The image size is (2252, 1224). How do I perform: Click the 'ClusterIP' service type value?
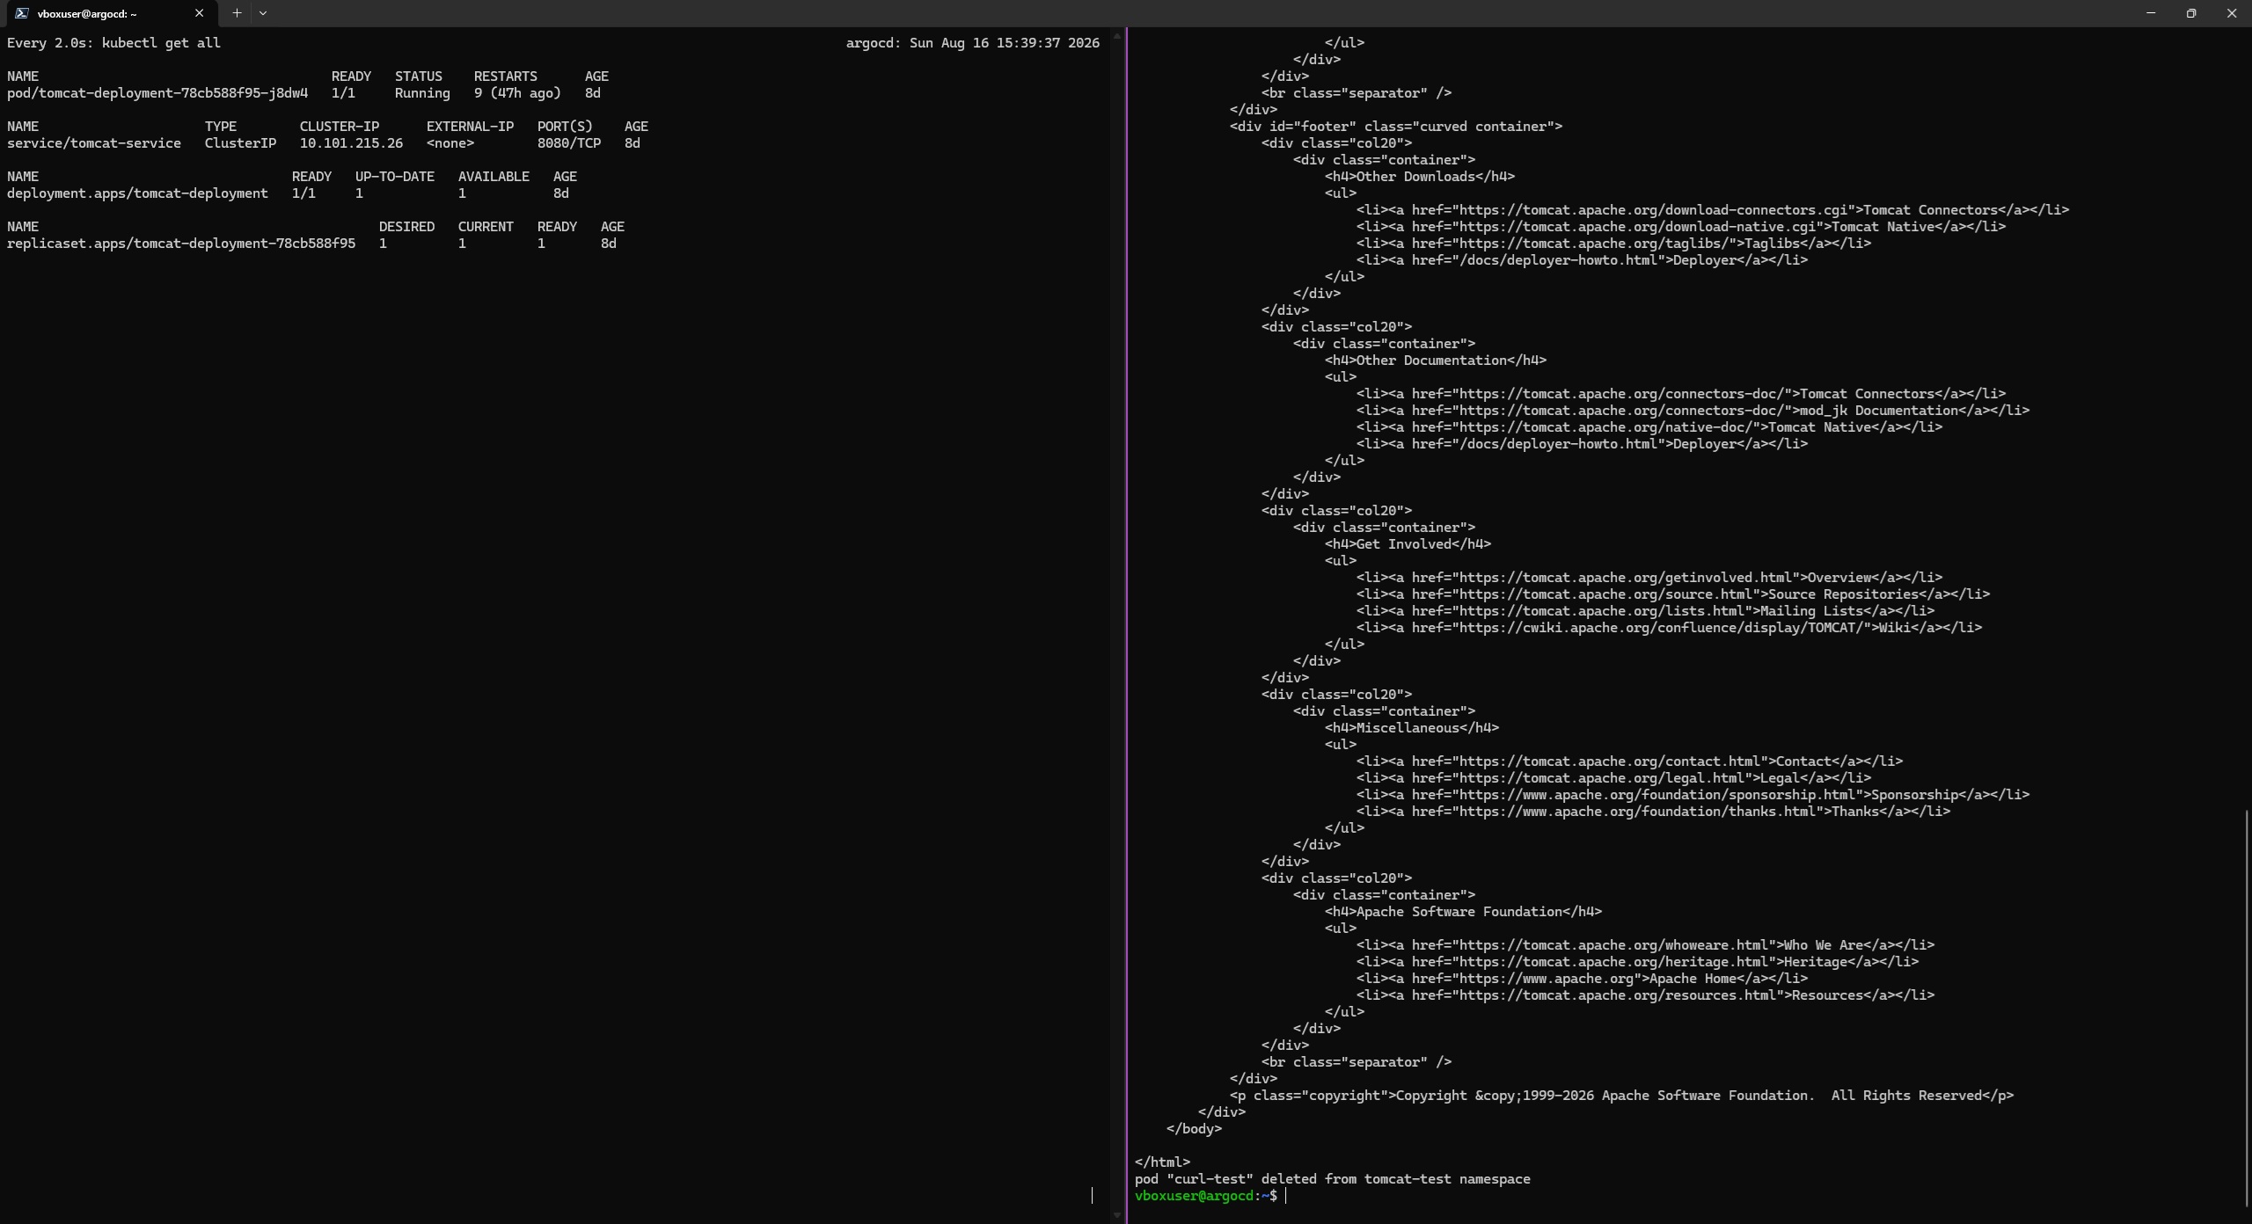click(240, 143)
